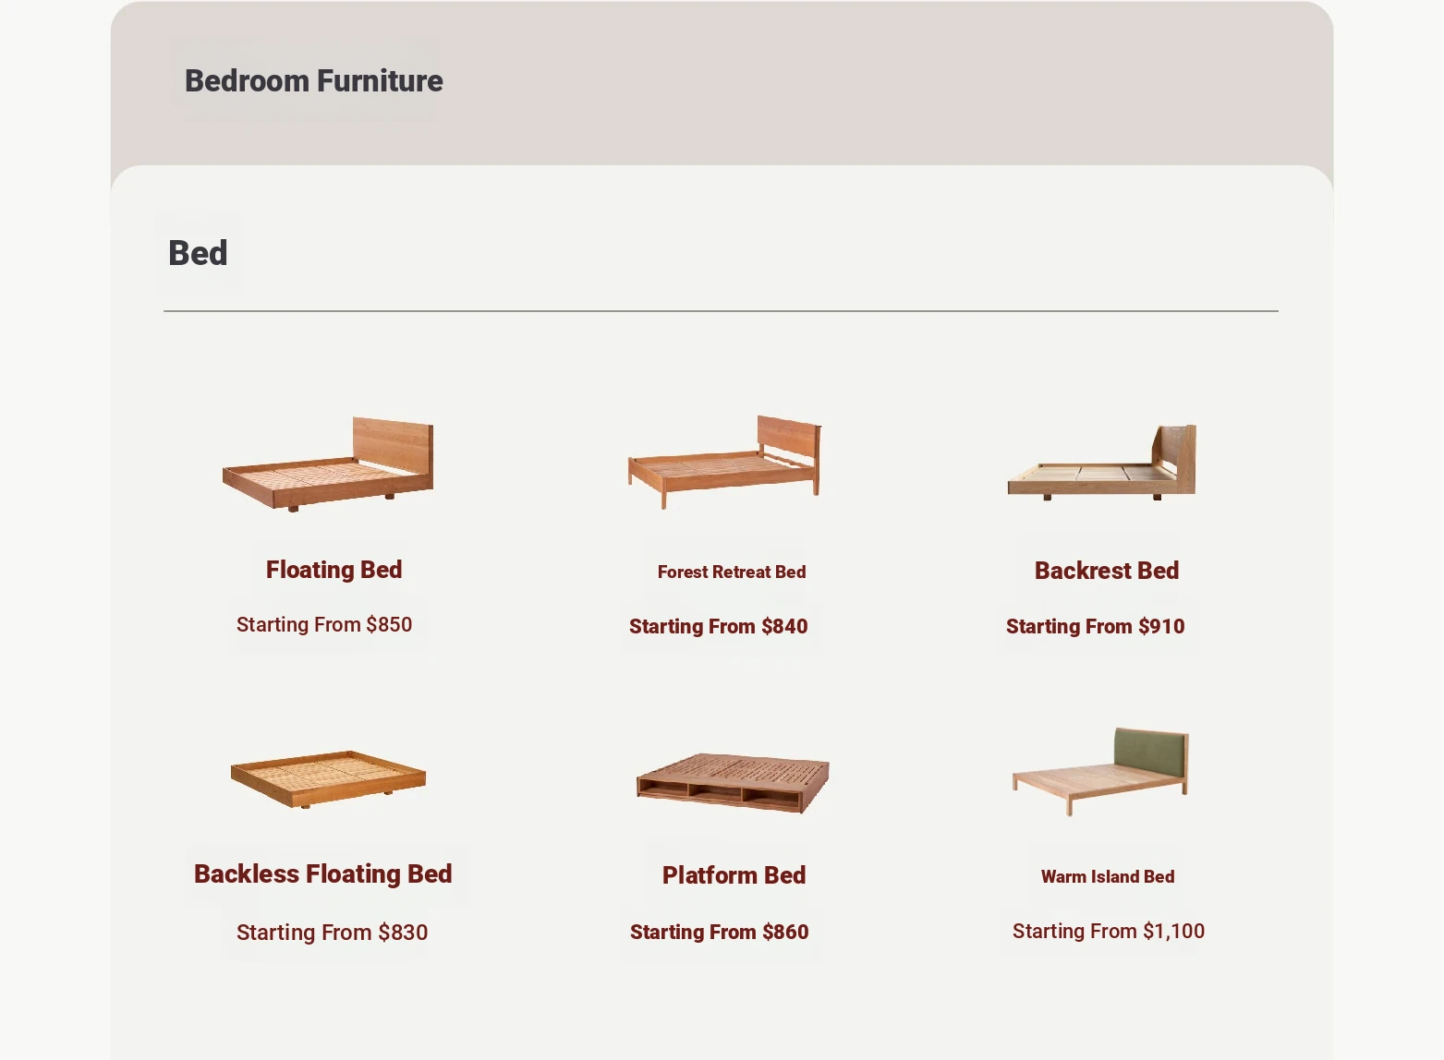Click the Forest Retreat Bed title link
The width and height of the screenshot is (1444, 1060).
click(x=732, y=572)
